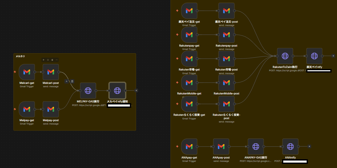Click the Rakuten市場-get output connector dot
Image resolution: width=337 pixels, height=168 pixels.
point(197,59)
